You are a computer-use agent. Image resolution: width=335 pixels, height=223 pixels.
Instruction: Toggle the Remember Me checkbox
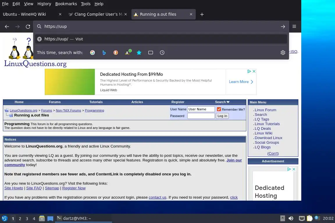click(x=219, y=109)
